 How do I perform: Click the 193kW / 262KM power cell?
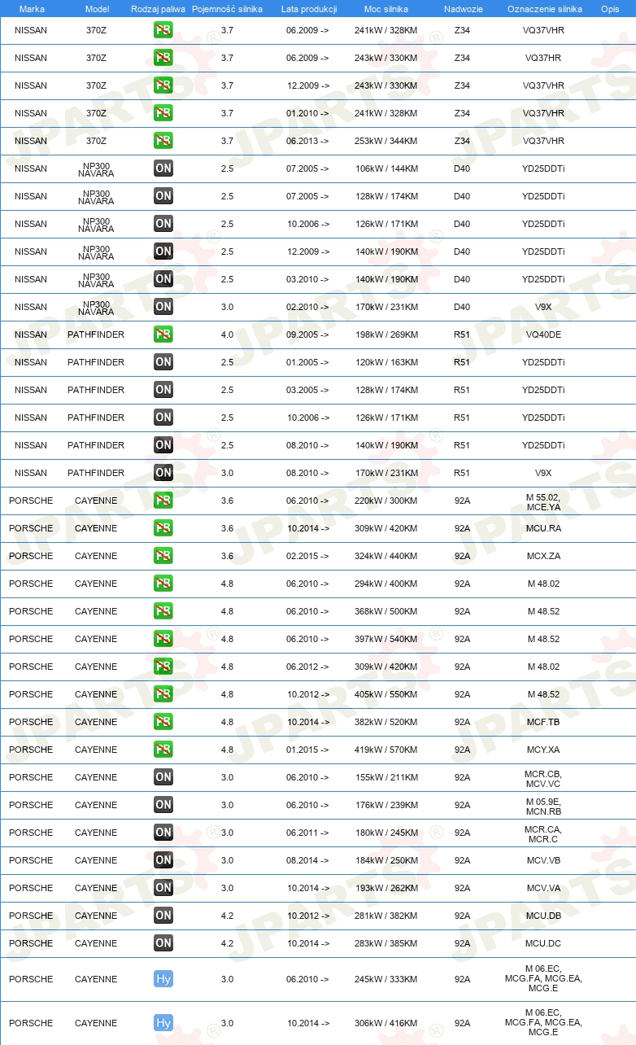click(x=386, y=888)
